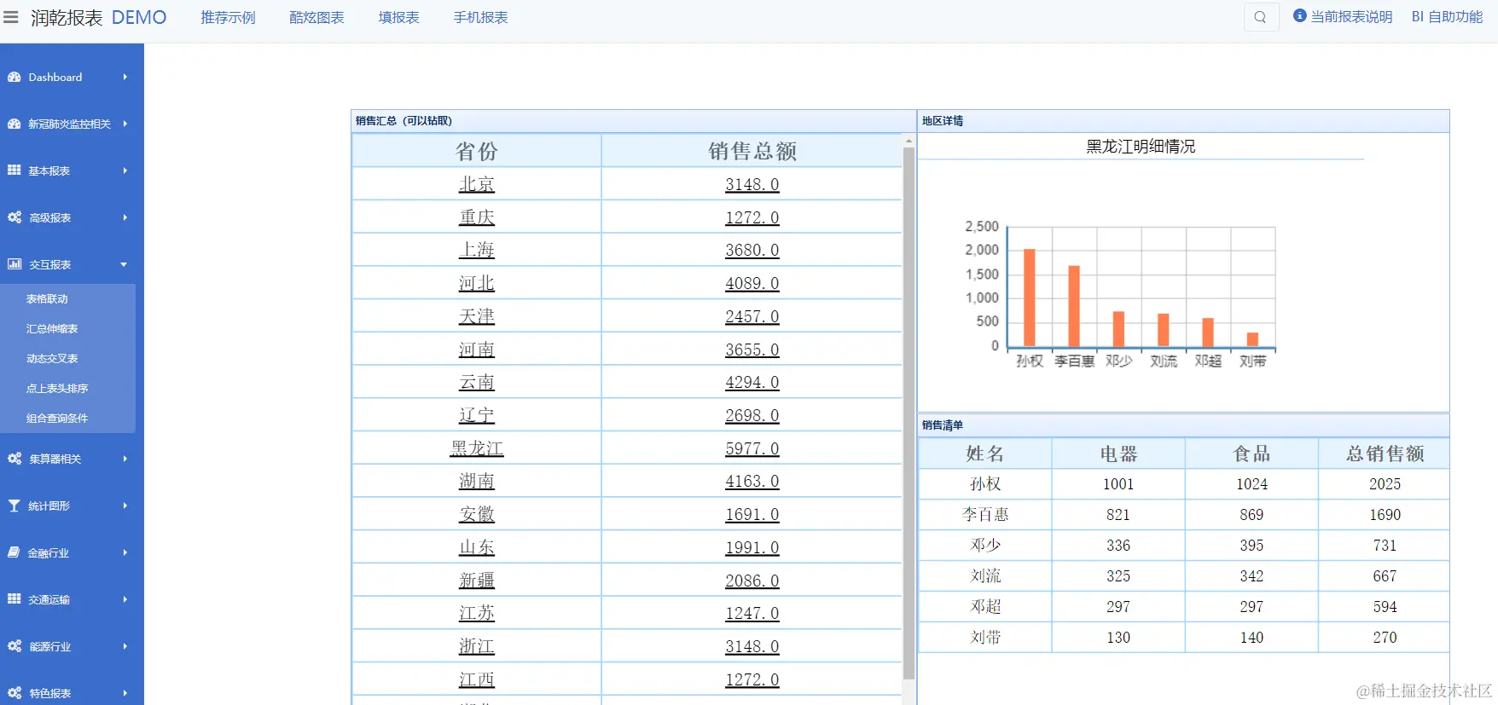Expand the 统计图形 arrow
1498x705 pixels.
[125, 506]
